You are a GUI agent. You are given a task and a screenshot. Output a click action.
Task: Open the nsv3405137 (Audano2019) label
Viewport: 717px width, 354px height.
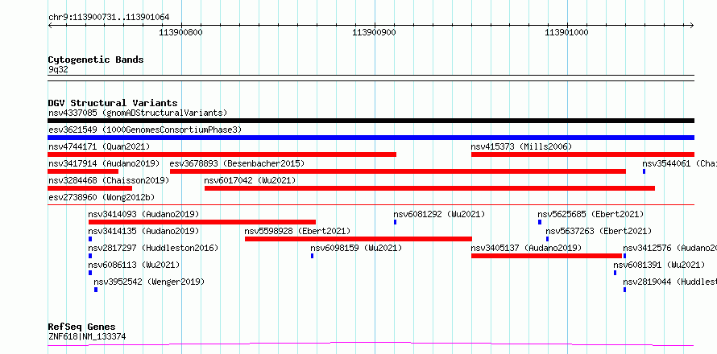[x=526, y=248]
